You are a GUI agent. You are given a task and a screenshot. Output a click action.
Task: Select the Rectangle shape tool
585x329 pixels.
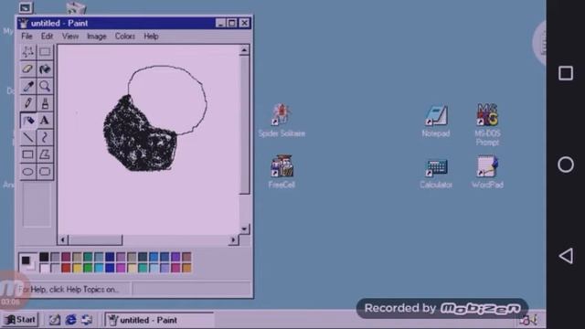(x=27, y=154)
